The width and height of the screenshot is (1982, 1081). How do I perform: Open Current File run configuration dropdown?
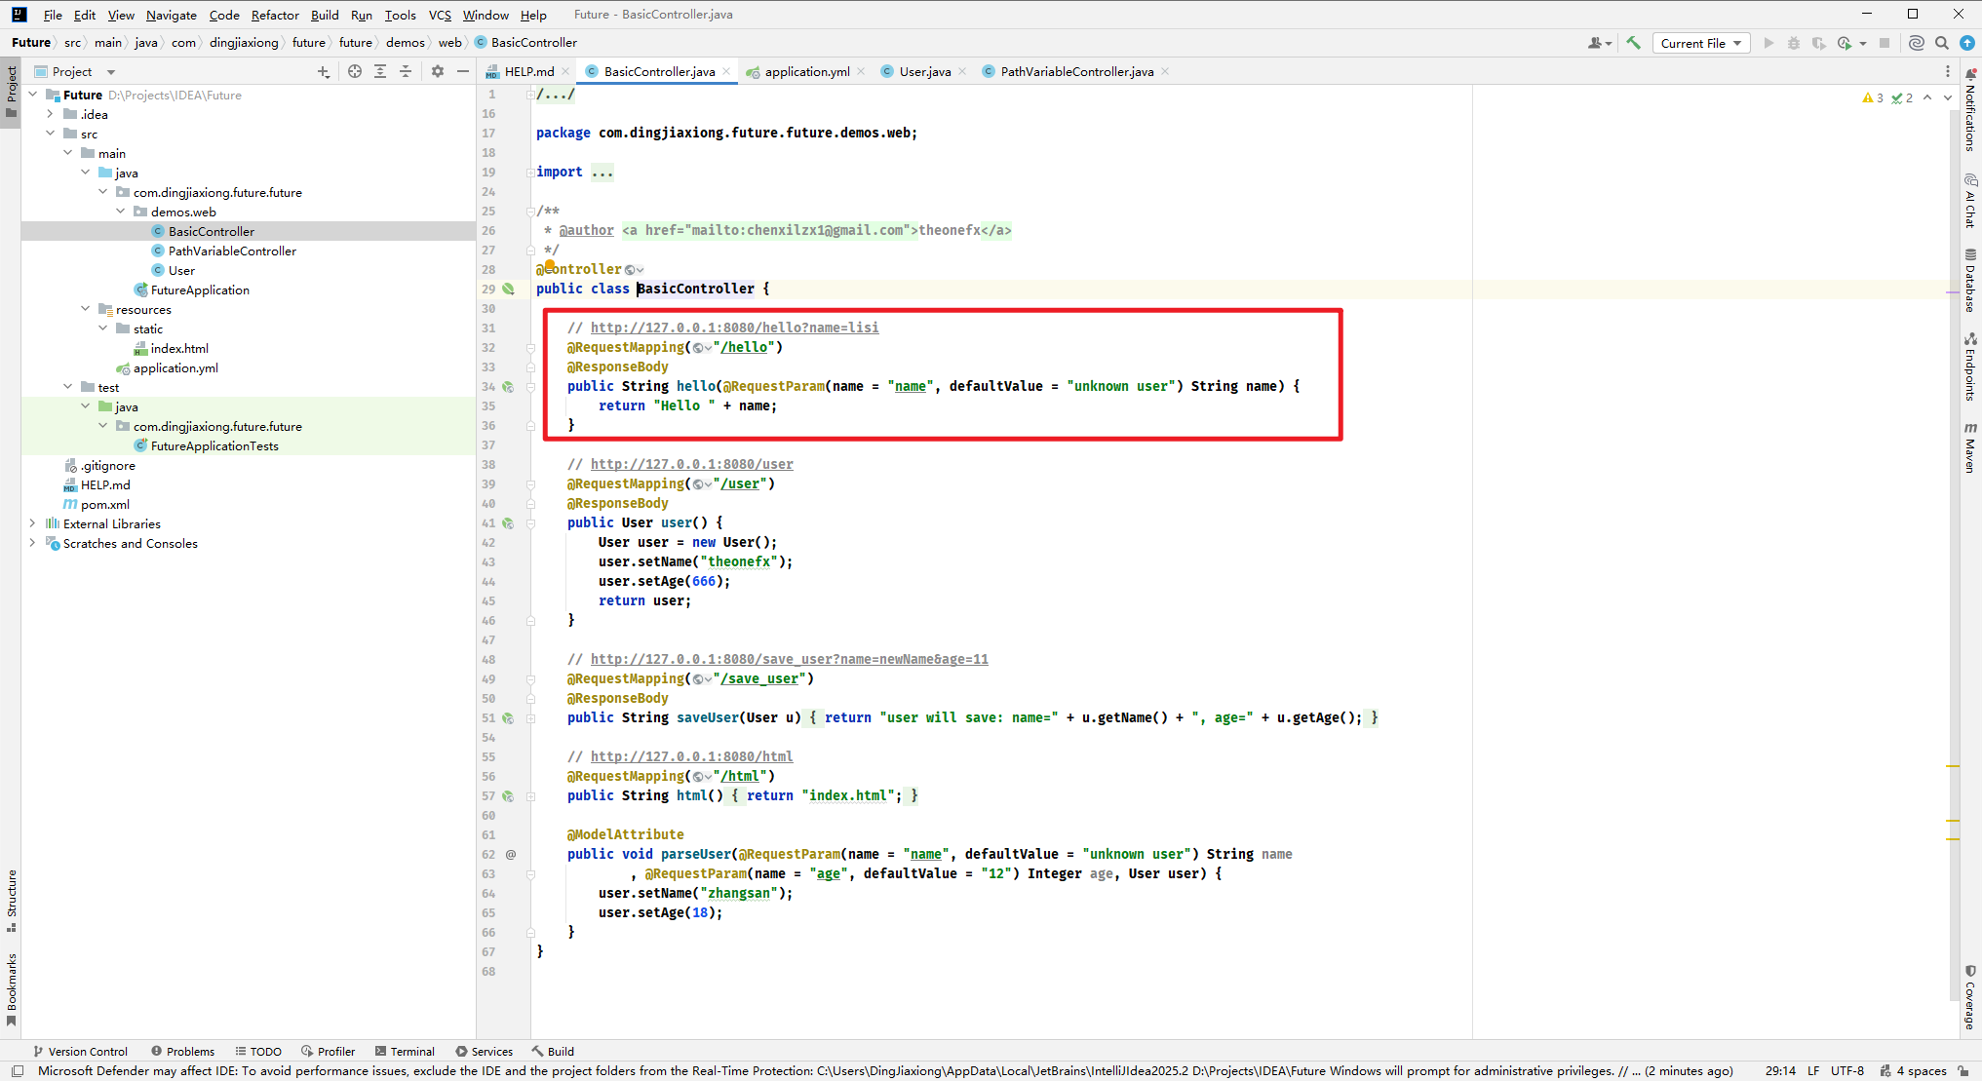(1701, 43)
